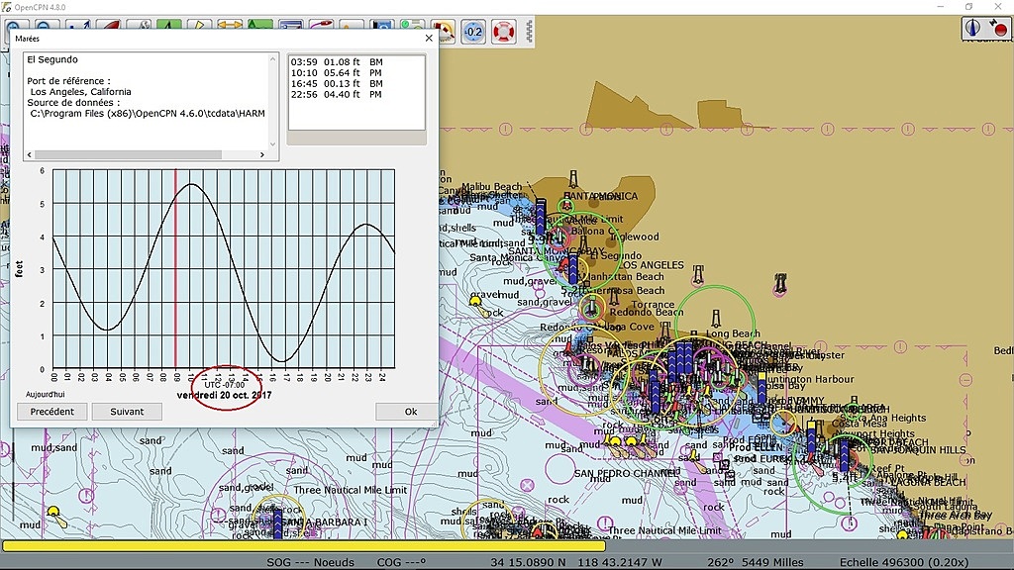The image size is (1014, 570).
Task: Click the COG readout in status bar
Action: 402,562
